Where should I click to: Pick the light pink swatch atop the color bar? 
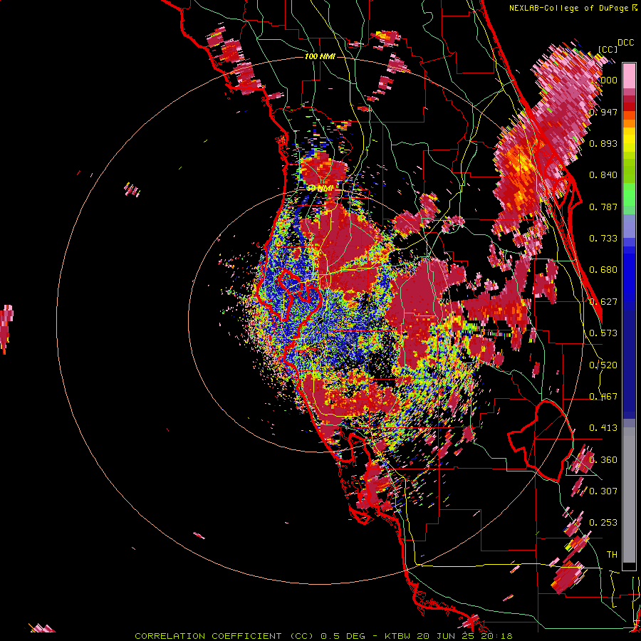(x=629, y=75)
